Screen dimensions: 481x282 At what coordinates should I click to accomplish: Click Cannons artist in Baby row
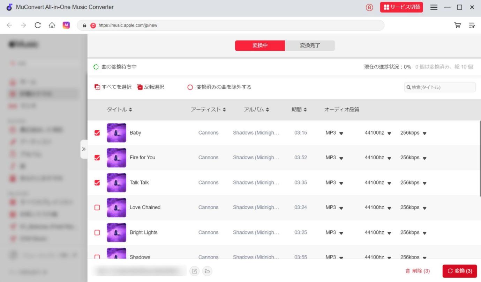click(x=208, y=133)
